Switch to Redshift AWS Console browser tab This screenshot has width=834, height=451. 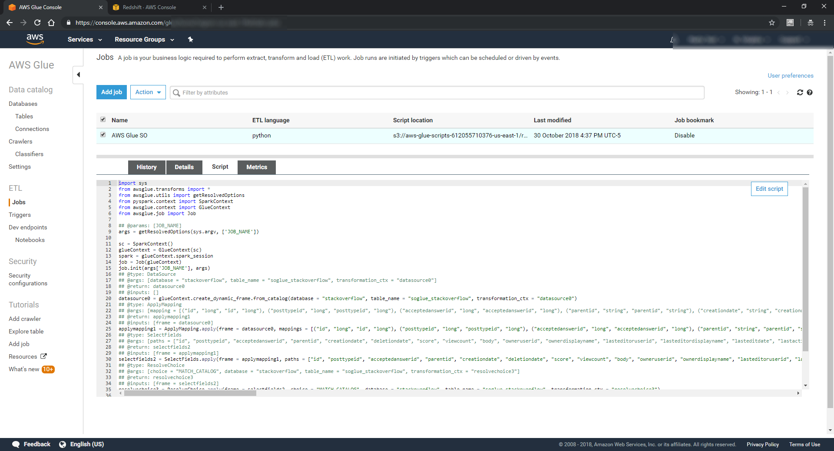tap(159, 7)
